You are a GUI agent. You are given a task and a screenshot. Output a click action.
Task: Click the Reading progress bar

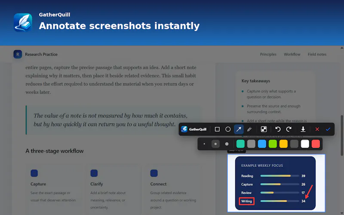click(280, 176)
